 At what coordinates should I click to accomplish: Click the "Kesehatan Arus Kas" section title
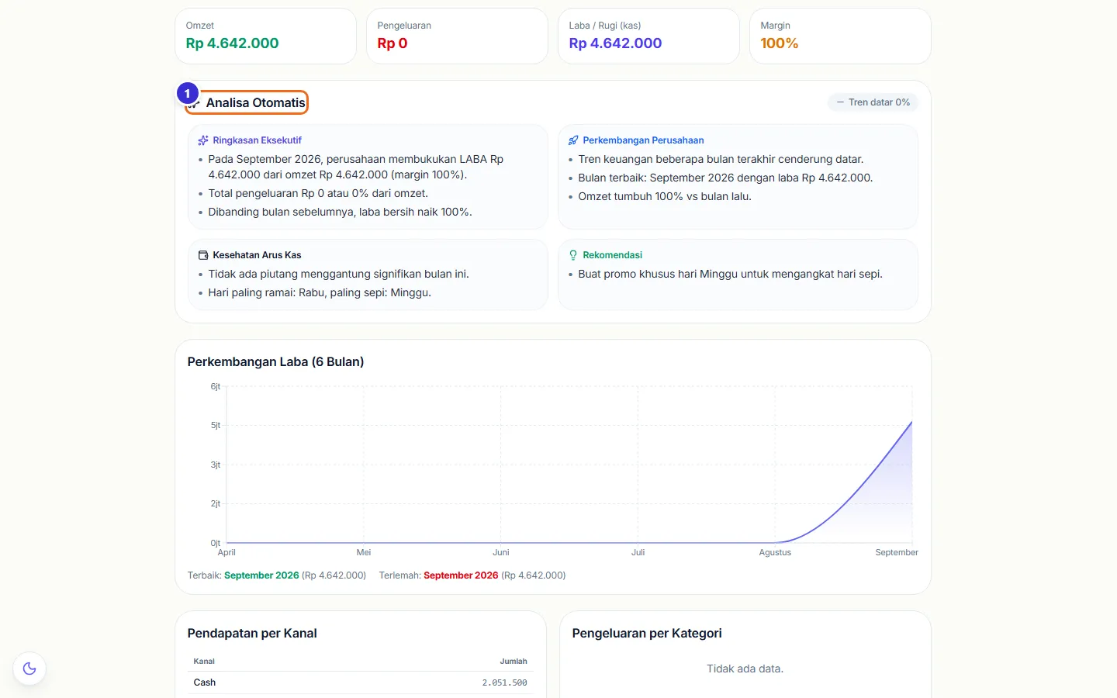257,255
